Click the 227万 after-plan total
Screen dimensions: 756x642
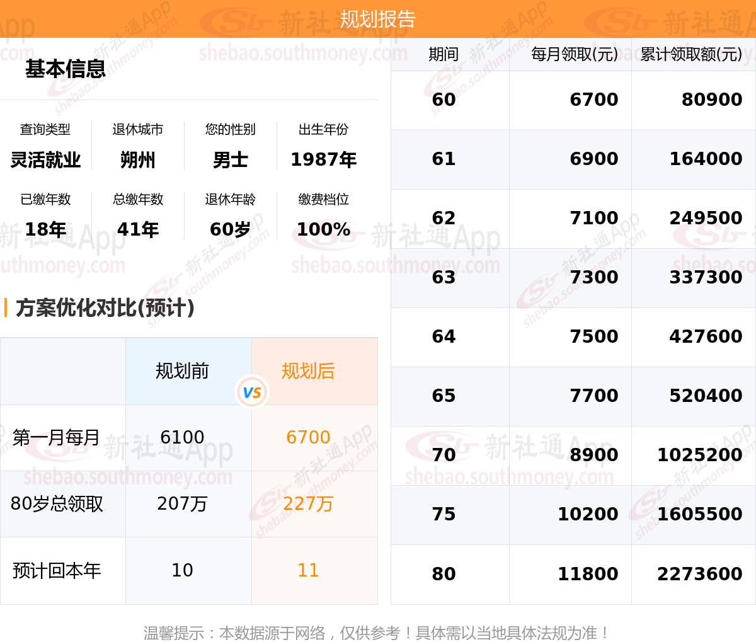tap(308, 504)
